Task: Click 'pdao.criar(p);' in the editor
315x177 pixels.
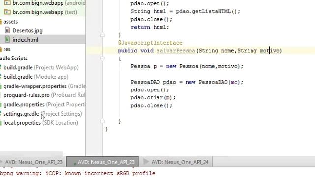Action: pos(153,98)
